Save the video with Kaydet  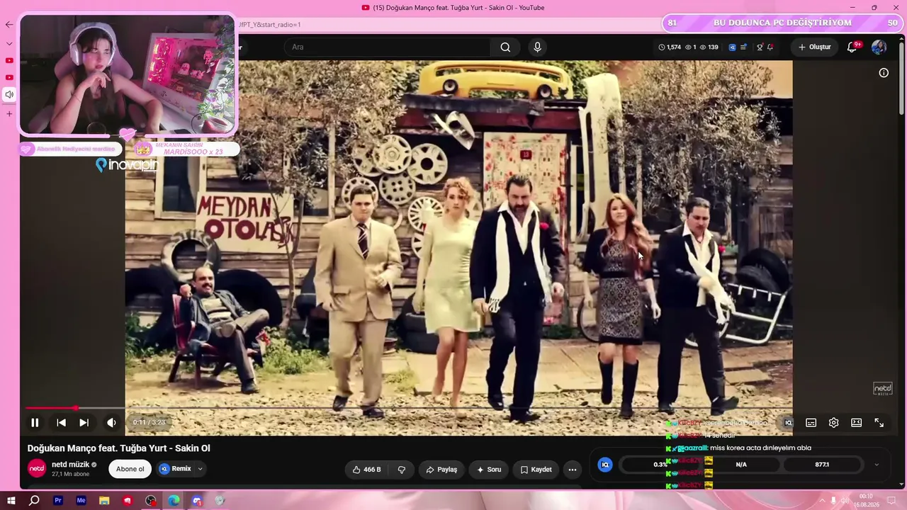tap(536, 470)
